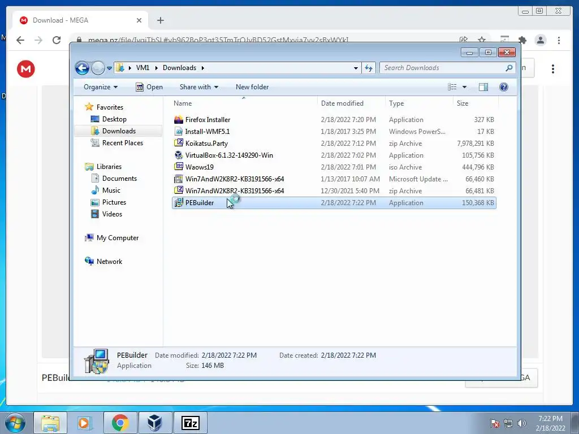Expand the arrow after VM1 breadcrumb
The image size is (579, 434).
(156, 68)
